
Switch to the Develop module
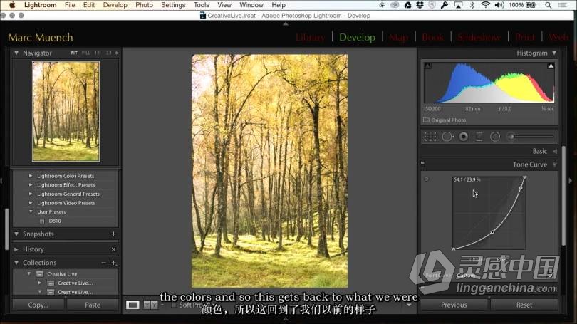[x=357, y=38]
